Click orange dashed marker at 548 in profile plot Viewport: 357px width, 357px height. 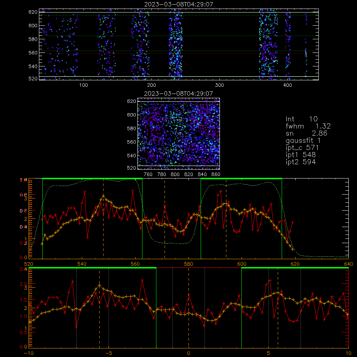(104, 218)
